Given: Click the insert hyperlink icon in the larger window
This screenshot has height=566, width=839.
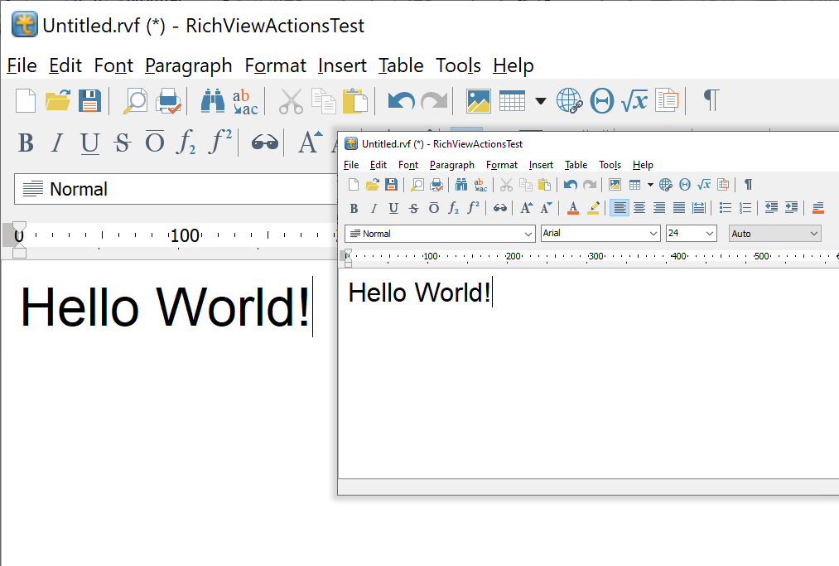Looking at the screenshot, I should [570, 101].
